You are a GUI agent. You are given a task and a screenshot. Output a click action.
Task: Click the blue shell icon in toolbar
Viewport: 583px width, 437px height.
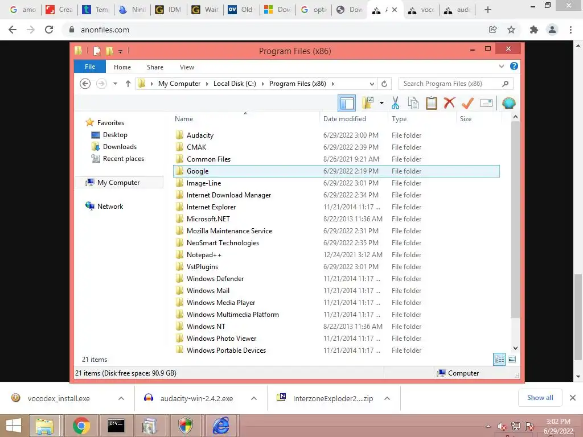pyautogui.click(x=508, y=103)
